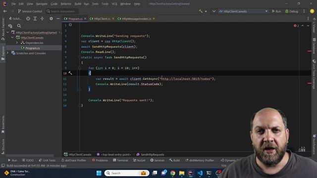This screenshot has width=317, height=178.
Task: Open the Build menu
Action: click(78, 4)
